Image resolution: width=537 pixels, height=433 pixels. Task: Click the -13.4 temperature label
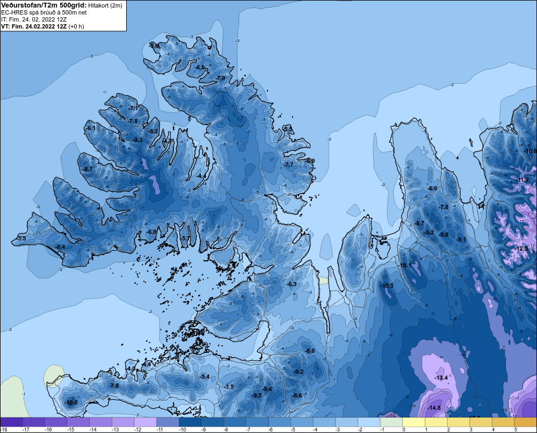pos(441,378)
